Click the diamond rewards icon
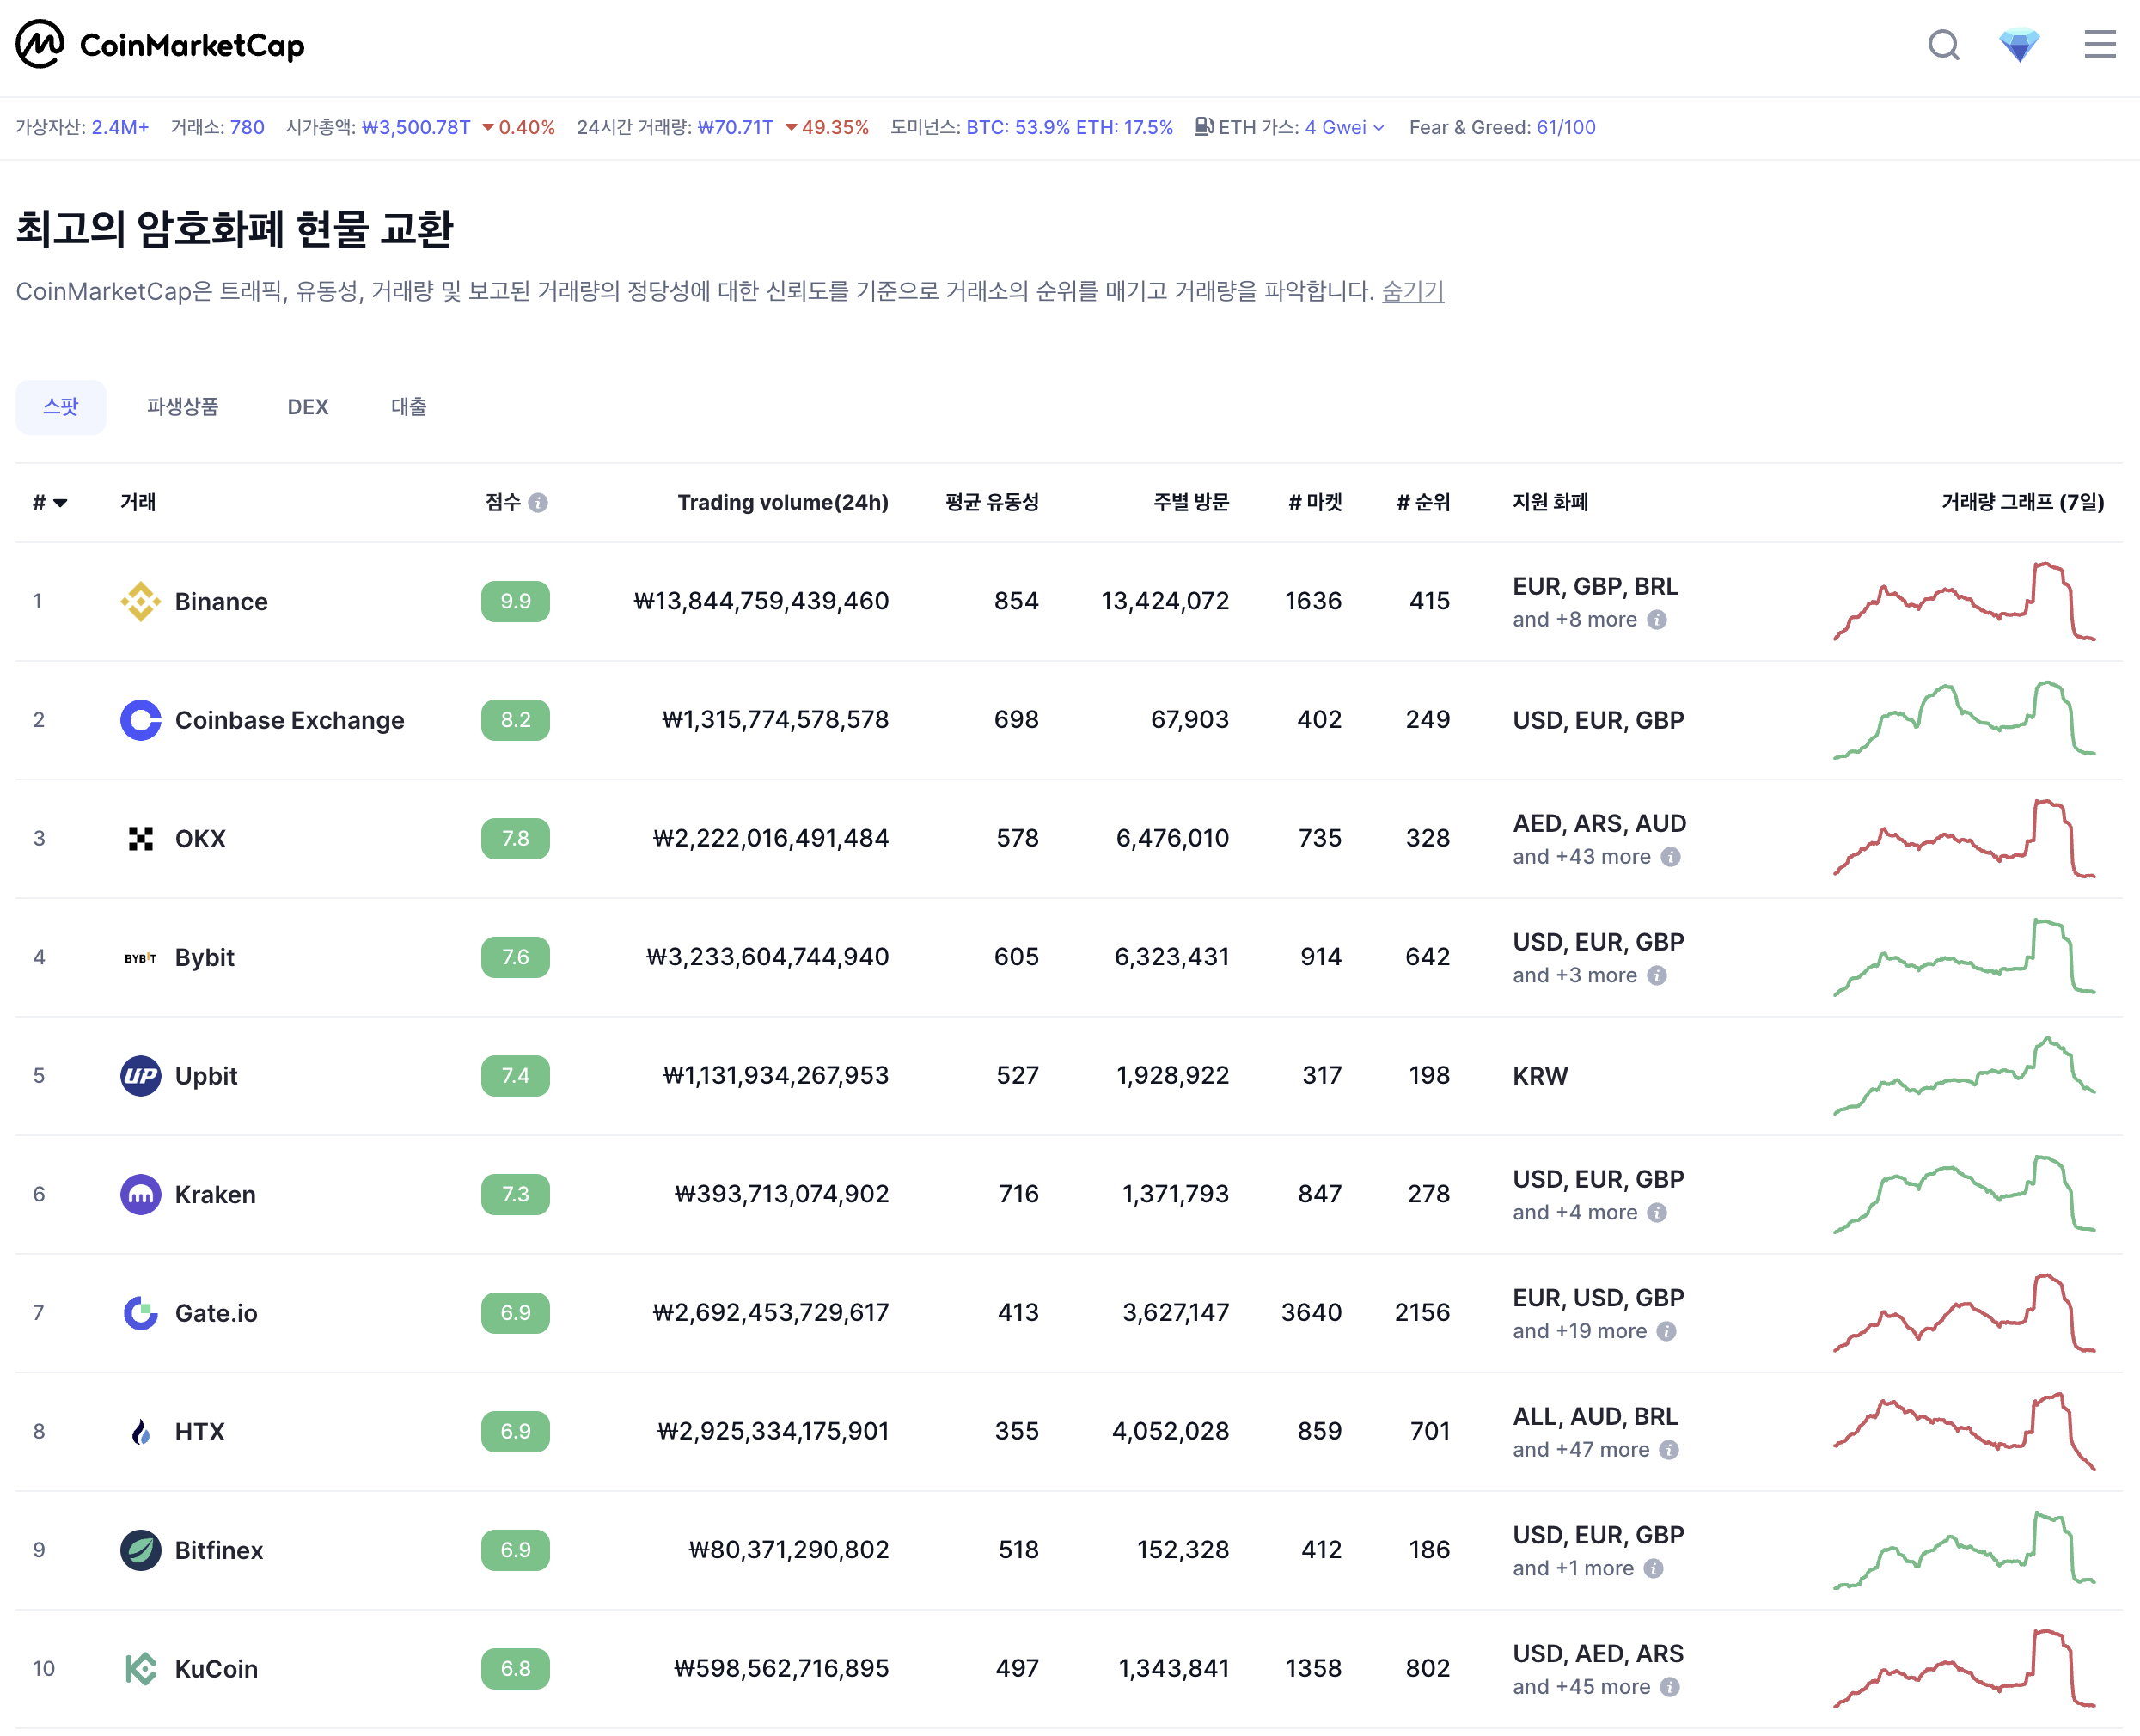 coord(2019,45)
